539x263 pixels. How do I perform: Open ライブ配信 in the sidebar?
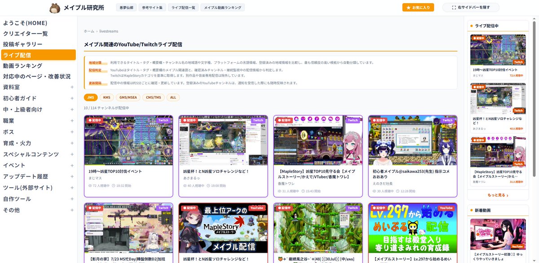38,55
